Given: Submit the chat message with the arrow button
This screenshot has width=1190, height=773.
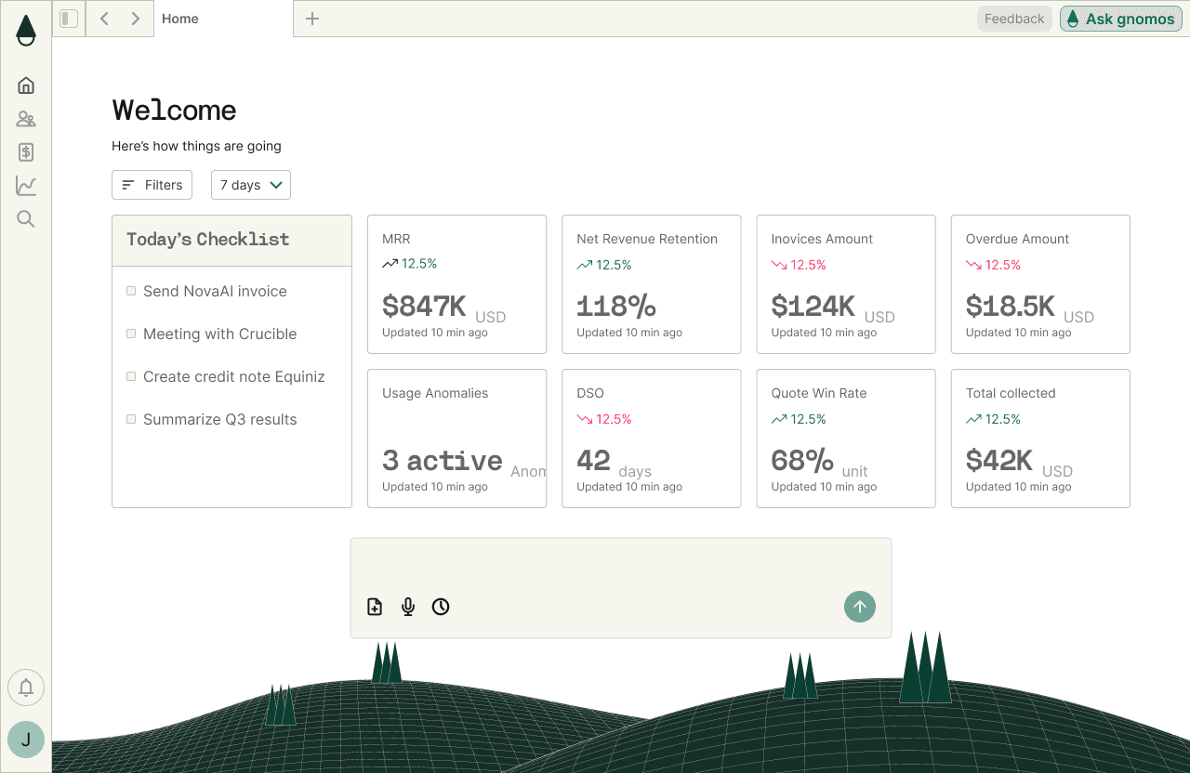Looking at the screenshot, I should click(x=859, y=607).
